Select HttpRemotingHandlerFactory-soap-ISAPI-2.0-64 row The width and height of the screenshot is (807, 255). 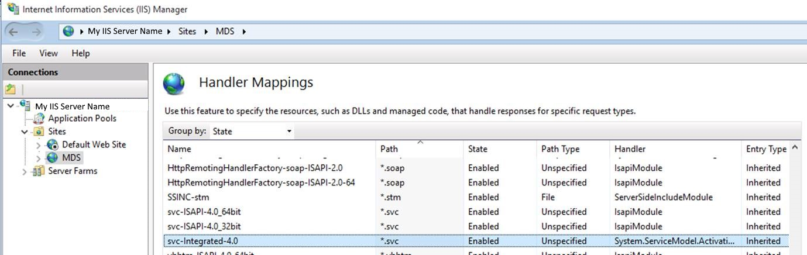click(476, 182)
